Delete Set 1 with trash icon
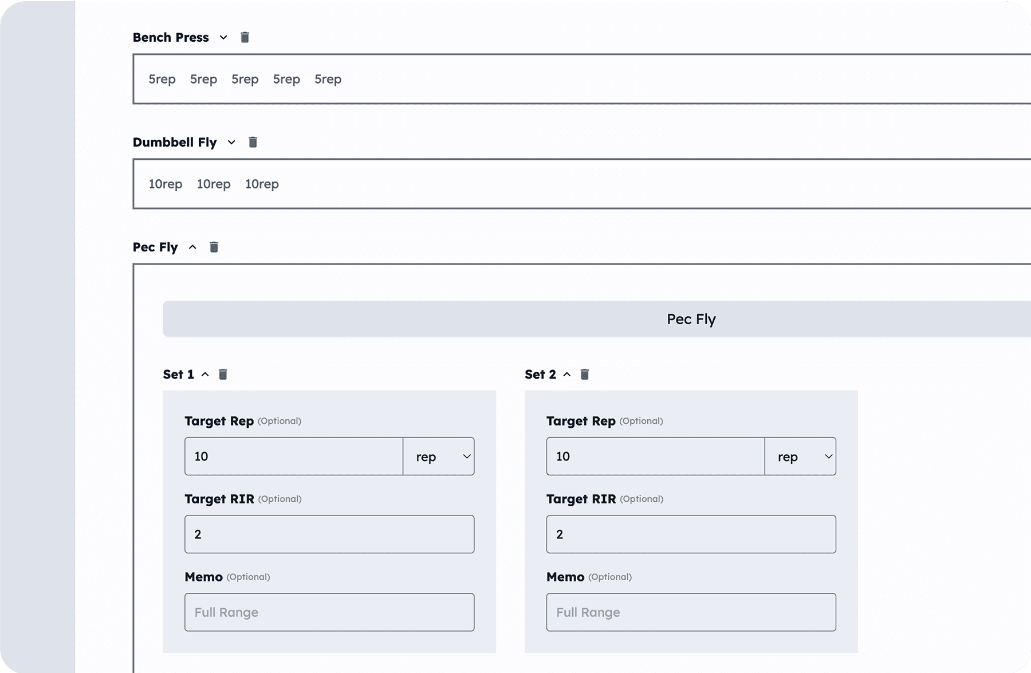The width and height of the screenshot is (1031, 673). (223, 374)
